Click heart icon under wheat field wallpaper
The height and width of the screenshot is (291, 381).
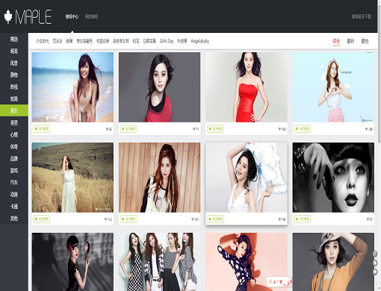point(105,219)
